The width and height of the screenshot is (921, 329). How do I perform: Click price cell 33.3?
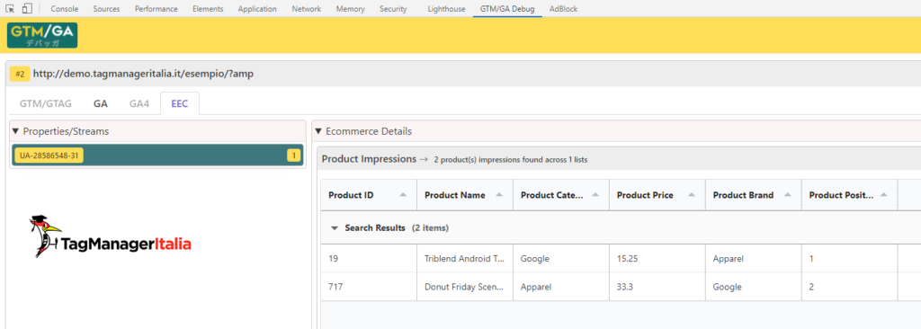click(x=657, y=287)
